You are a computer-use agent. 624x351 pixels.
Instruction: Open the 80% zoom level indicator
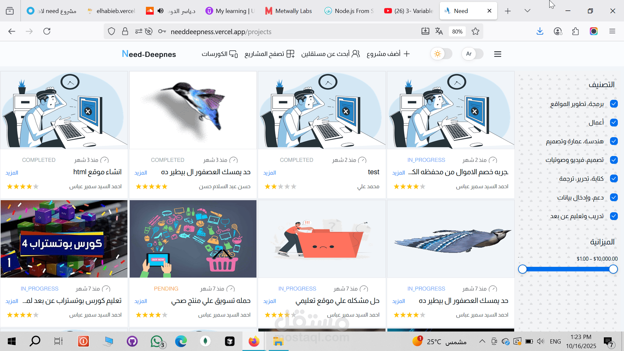coord(457,32)
